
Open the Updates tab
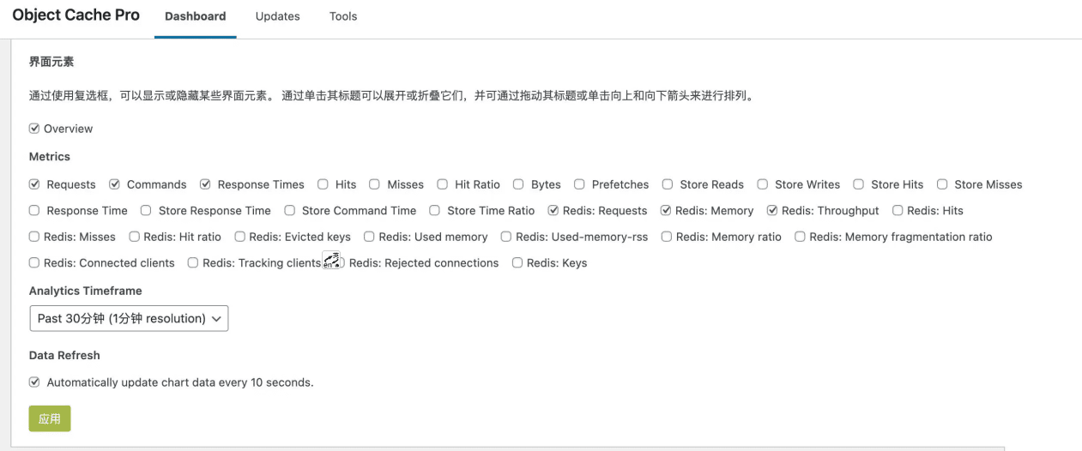(277, 16)
